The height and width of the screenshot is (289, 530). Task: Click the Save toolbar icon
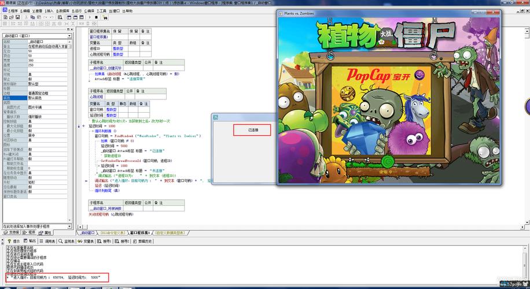click(x=17, y=17)
